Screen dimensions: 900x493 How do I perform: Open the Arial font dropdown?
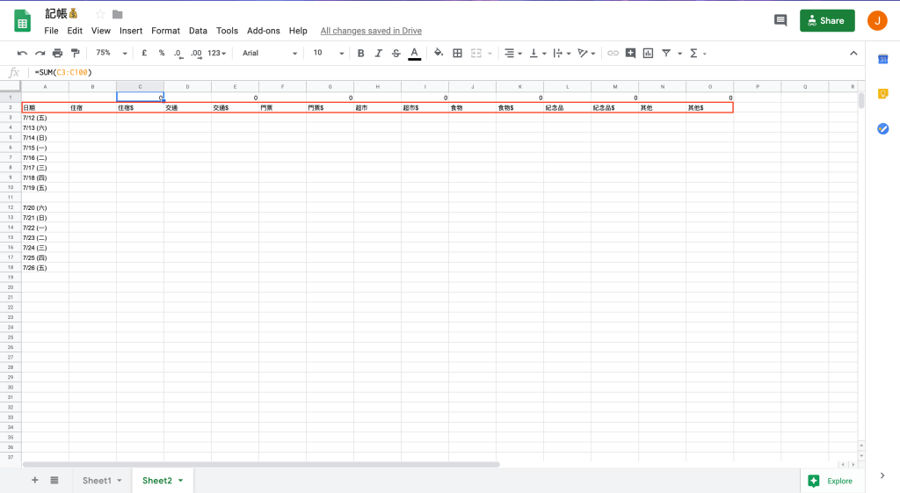click(x=270, y=54)
